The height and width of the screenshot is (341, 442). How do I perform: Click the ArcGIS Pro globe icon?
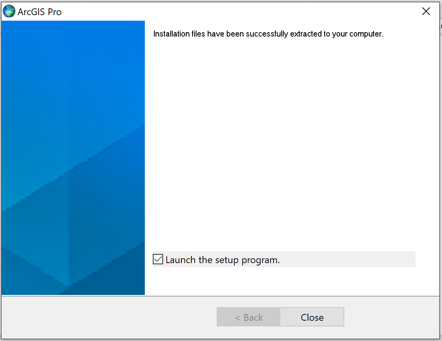(9, 11)
